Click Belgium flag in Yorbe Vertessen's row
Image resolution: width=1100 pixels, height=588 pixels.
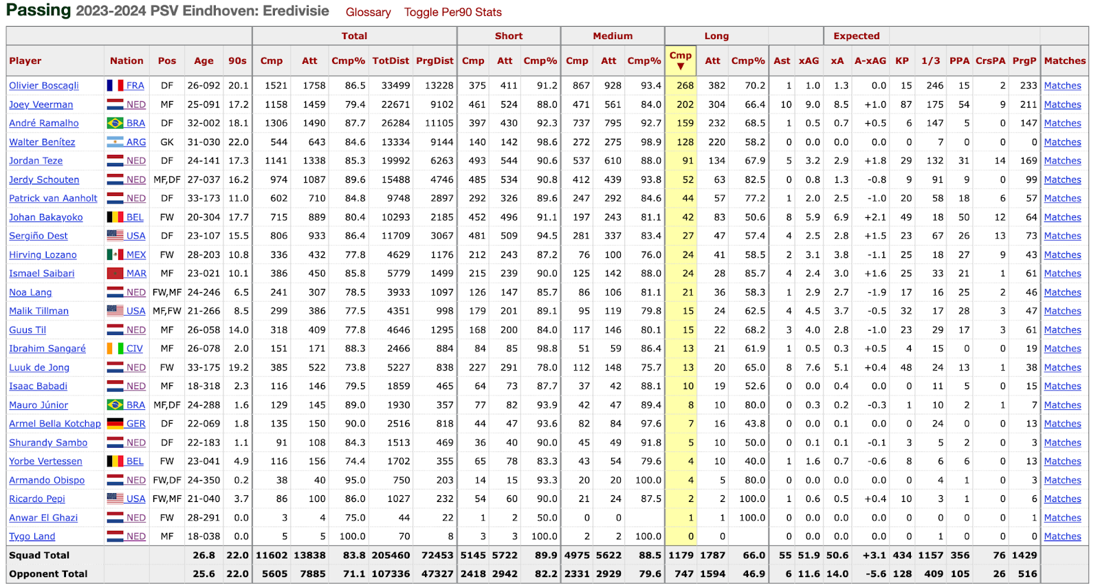[x=115, y=461]
